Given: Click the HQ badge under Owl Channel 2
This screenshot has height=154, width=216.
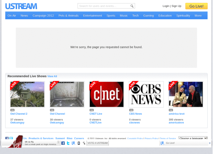Looking at the screenshot, I should [x=12, y=110].
